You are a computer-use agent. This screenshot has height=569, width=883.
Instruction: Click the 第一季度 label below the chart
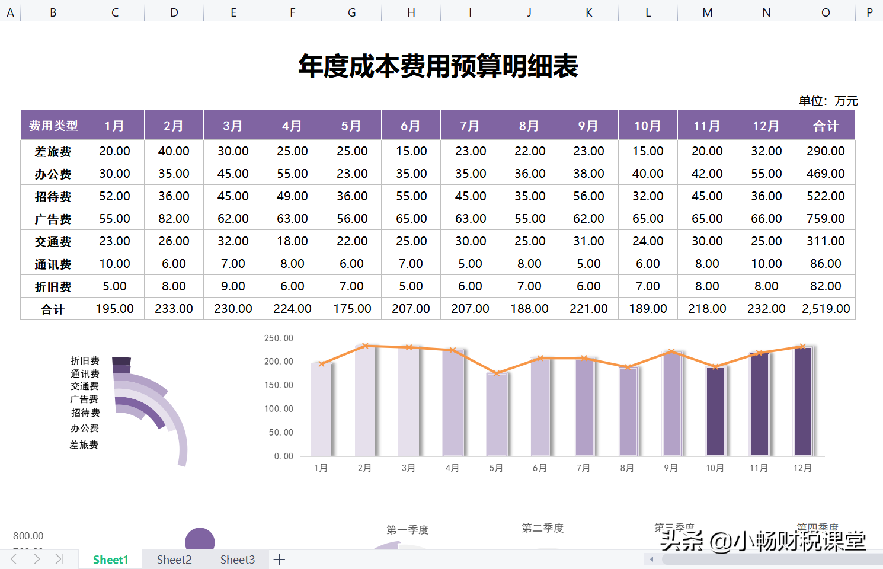tap(409, 529)
